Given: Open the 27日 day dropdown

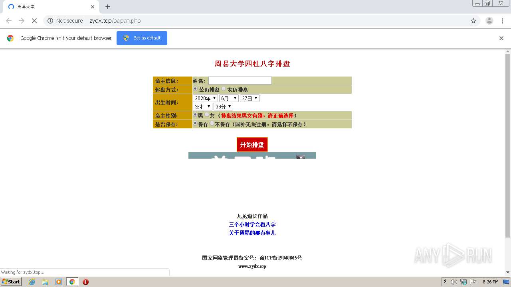Looking at the screenshot, I should tap(250, 98).
